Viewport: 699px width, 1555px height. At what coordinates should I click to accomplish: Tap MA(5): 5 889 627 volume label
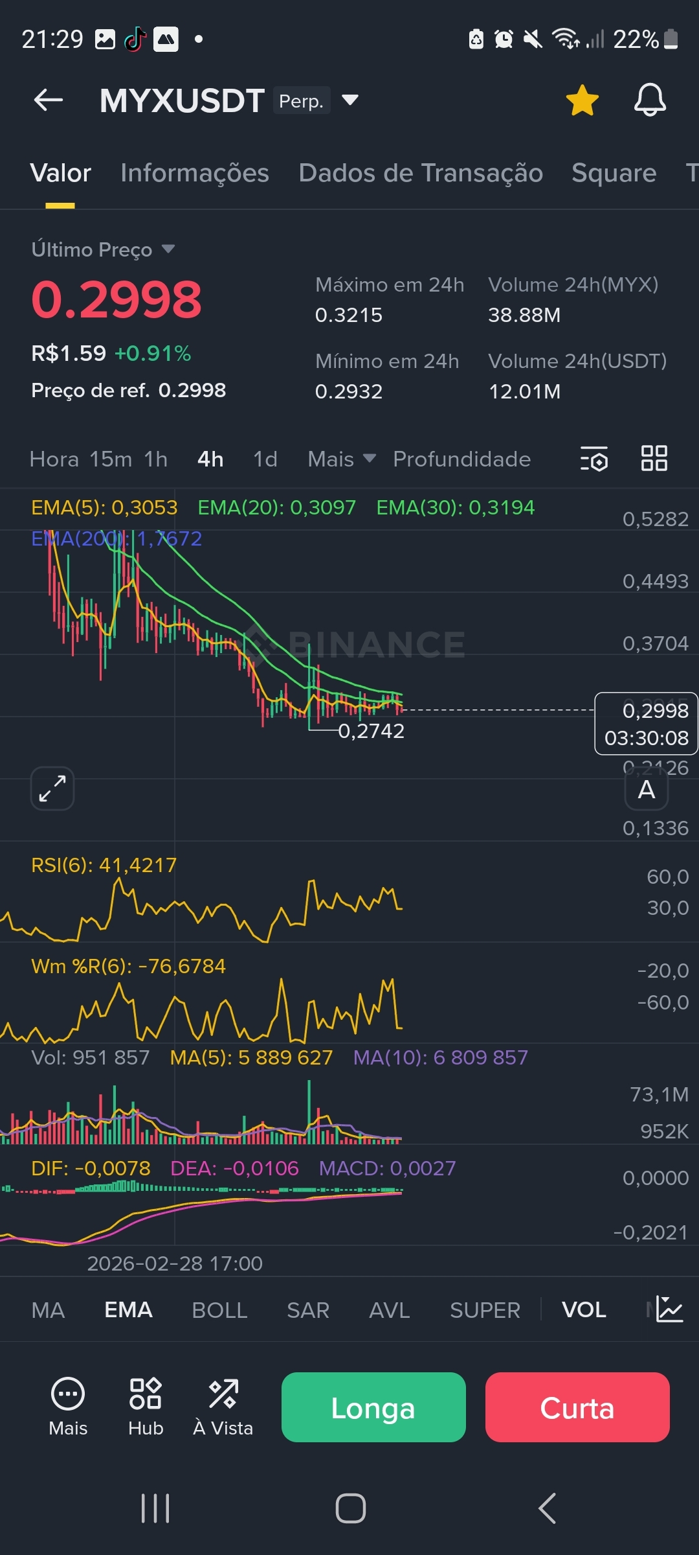pos(251,1057)
